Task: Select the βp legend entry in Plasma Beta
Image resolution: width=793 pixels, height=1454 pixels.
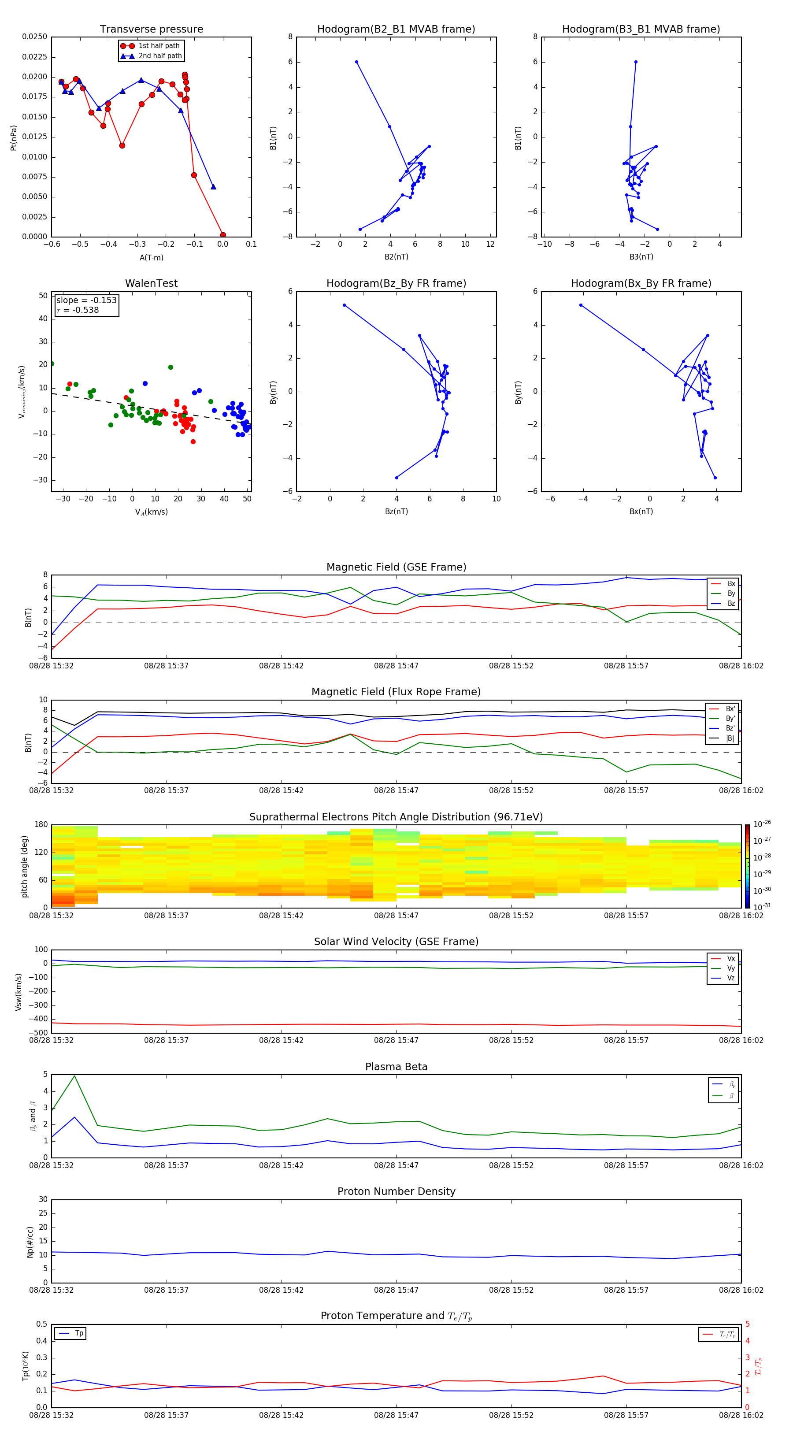Action: coord(724,1084)
